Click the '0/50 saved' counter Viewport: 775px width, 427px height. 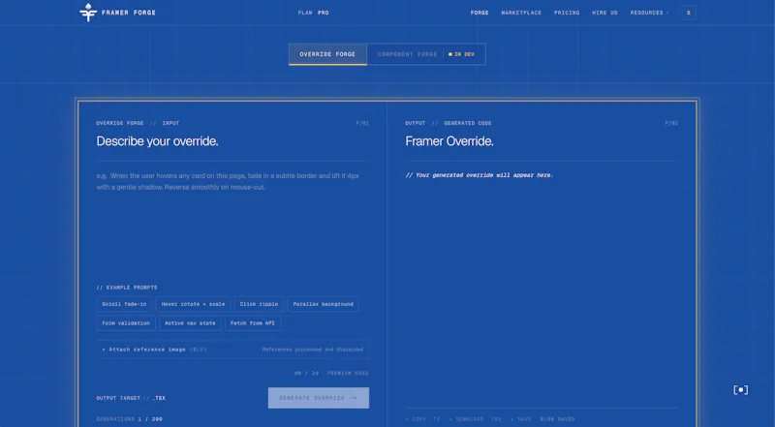557,419
